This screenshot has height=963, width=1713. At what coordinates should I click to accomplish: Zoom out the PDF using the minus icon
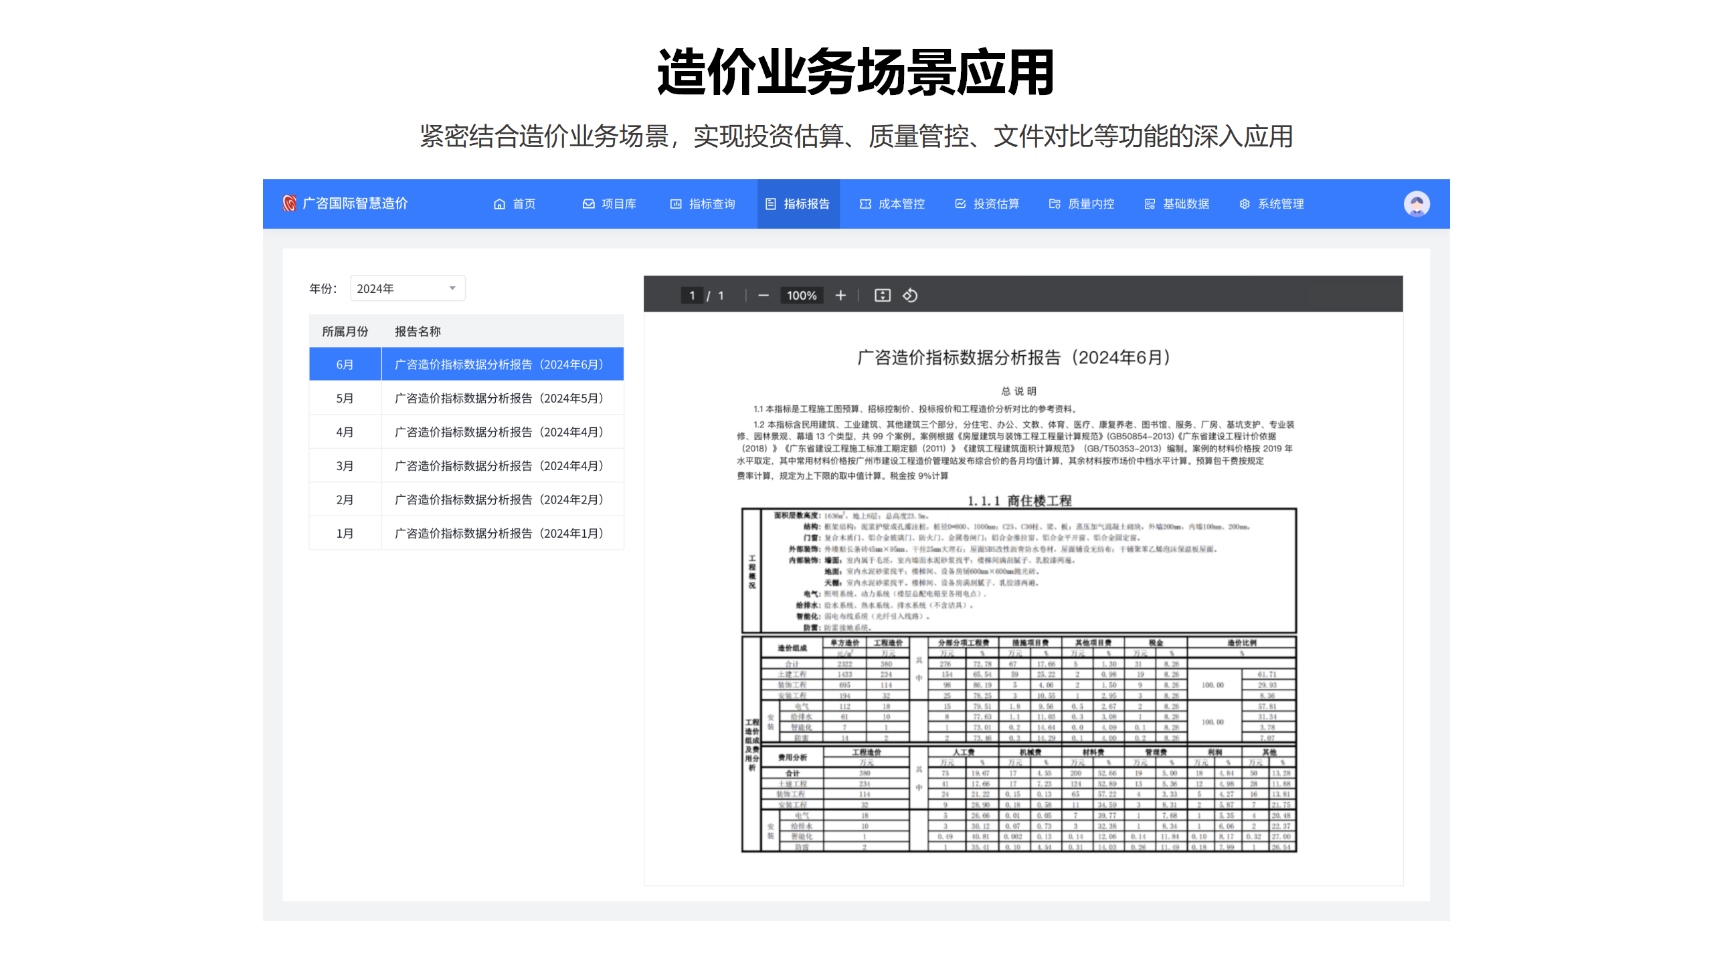(763, 295)
